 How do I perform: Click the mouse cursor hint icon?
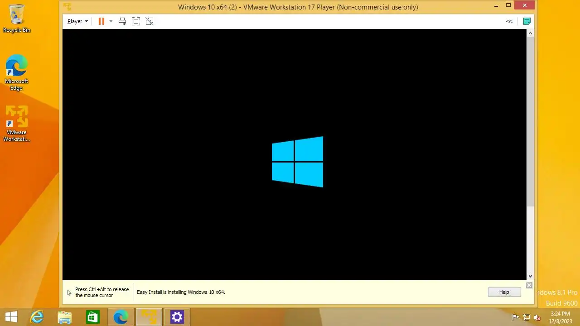(69, 292)
